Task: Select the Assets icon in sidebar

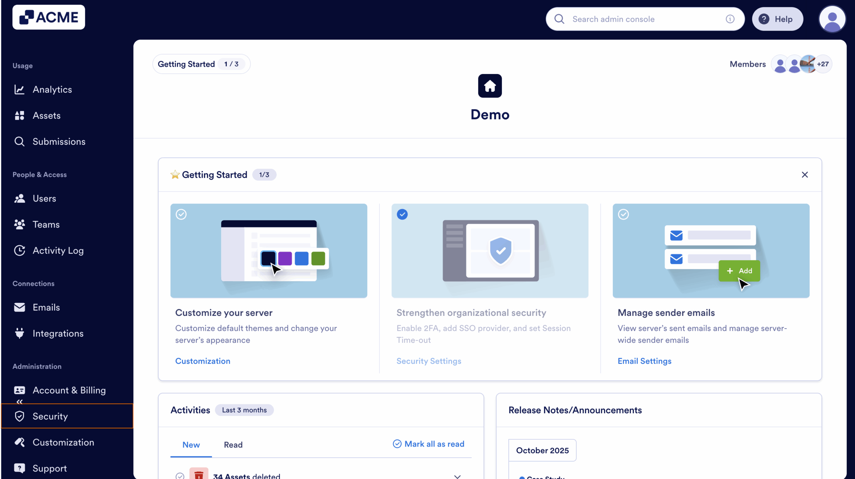Action: [x=19, y=115]
